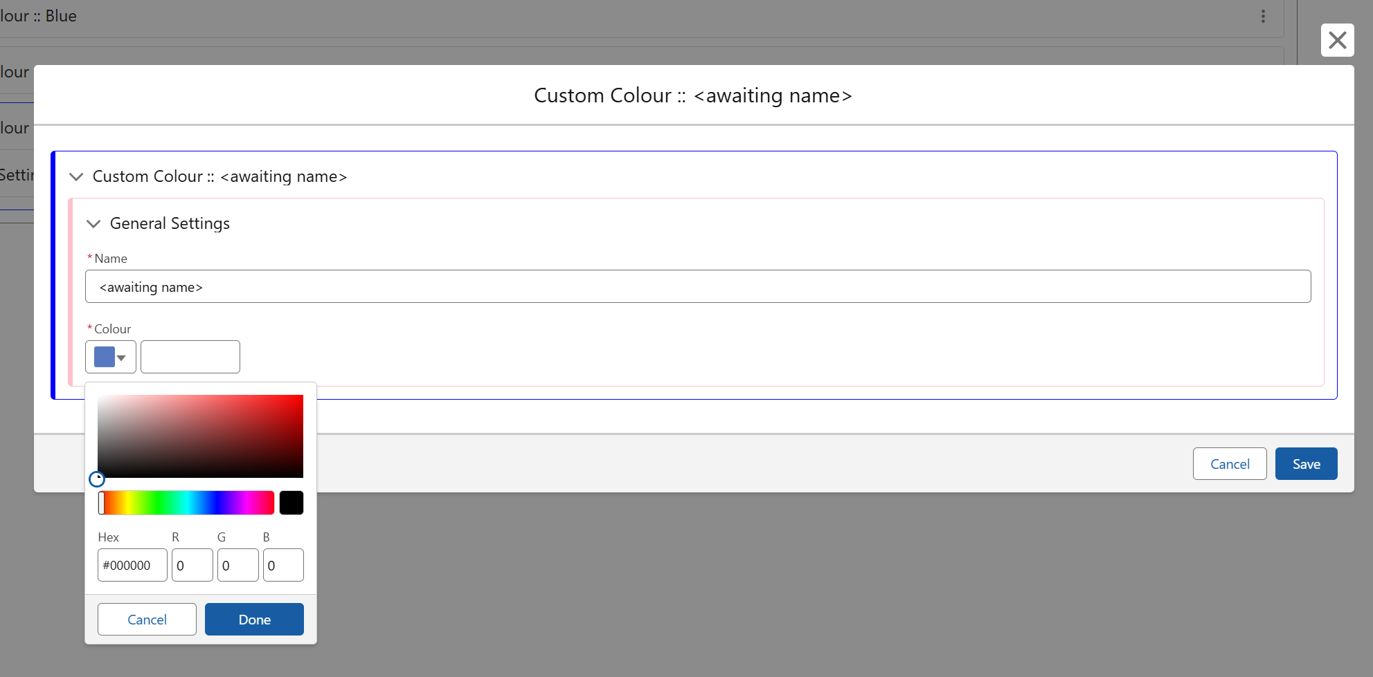This screenshot has width=1373, height=677.
Task: Click the G value input field
Action: click(237, 565)
